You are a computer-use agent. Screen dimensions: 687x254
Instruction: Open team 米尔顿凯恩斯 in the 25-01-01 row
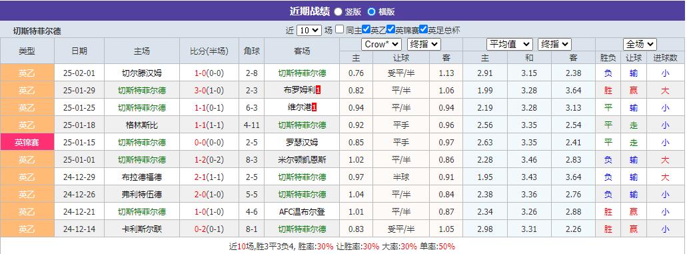[302, 160]
